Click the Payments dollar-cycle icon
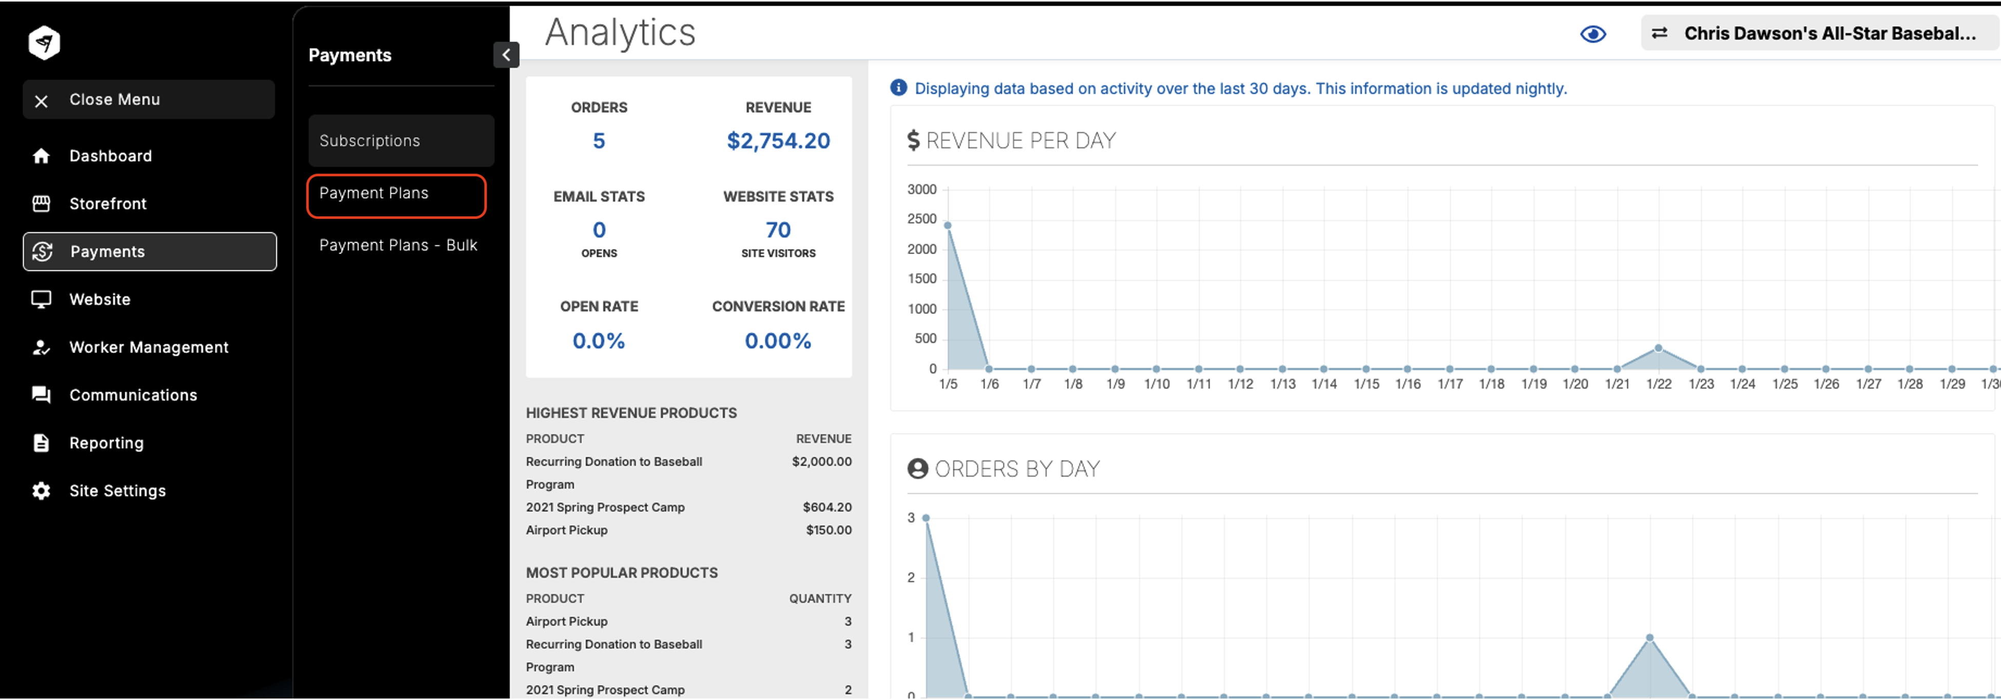Viewport: 2001px width, 699px height. point(42,251)
